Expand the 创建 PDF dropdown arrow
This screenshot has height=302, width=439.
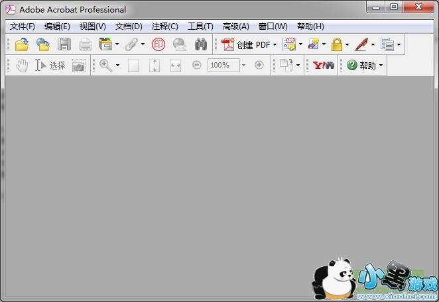[x=275, y=44]
